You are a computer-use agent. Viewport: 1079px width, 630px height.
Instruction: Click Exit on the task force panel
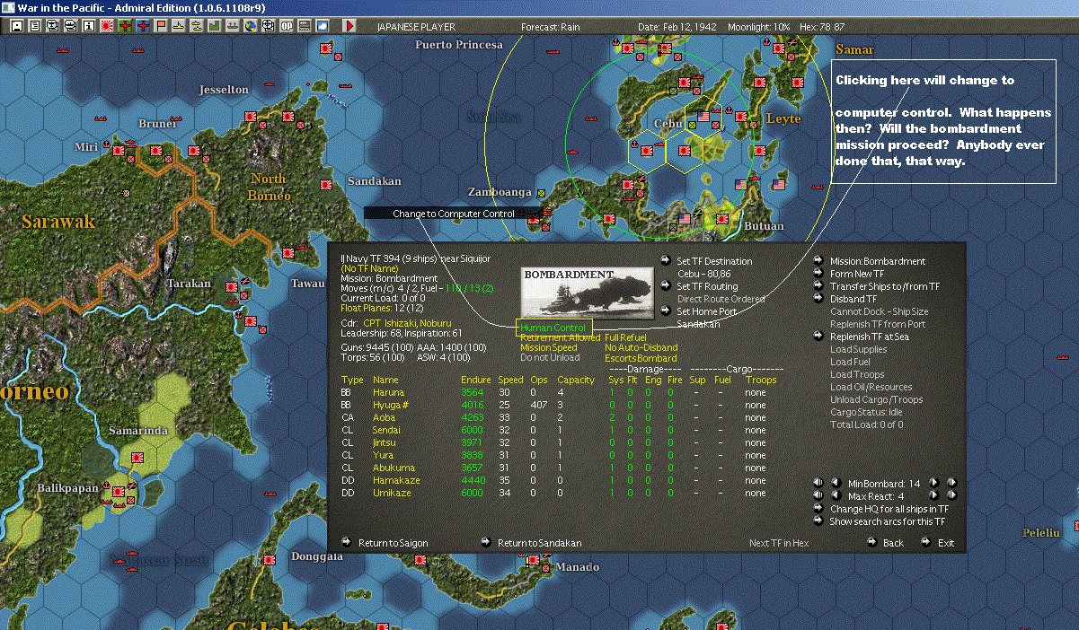[926, 543]
